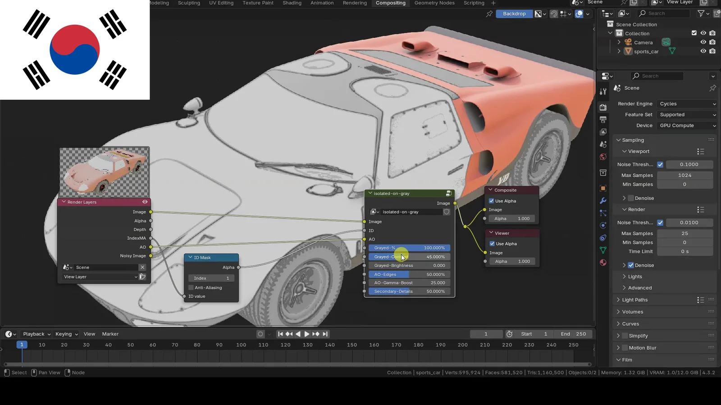
Task: Open the Material properties sphere icon
Action: point(603,262)
